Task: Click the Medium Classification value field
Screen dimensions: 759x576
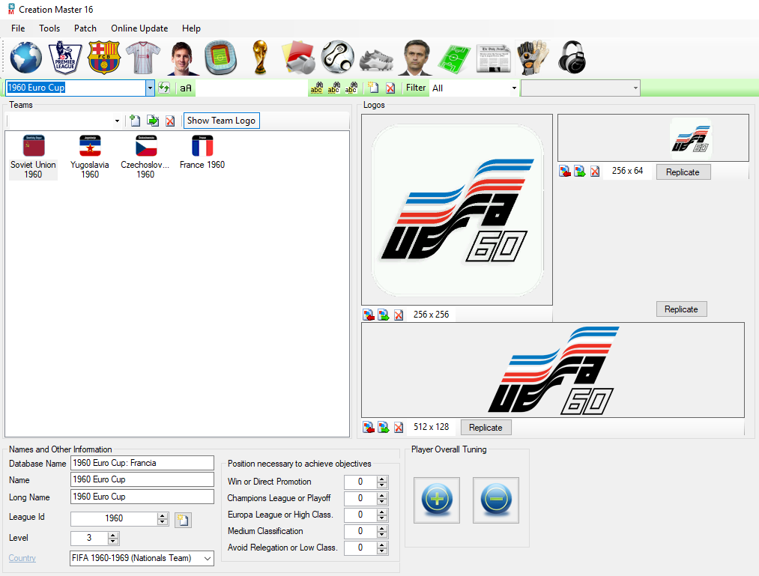Action: (x=360, y=531)
